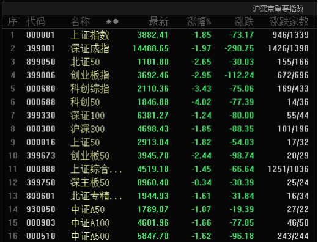318x242 pixels.
Task: Select the 创业板50 row name
Action: click(90, 156)
